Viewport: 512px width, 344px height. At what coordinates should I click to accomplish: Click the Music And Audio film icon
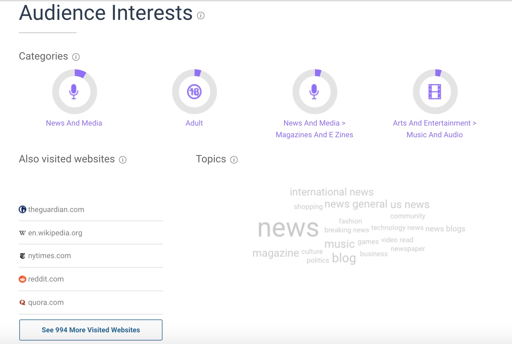[x=435, y=92]
